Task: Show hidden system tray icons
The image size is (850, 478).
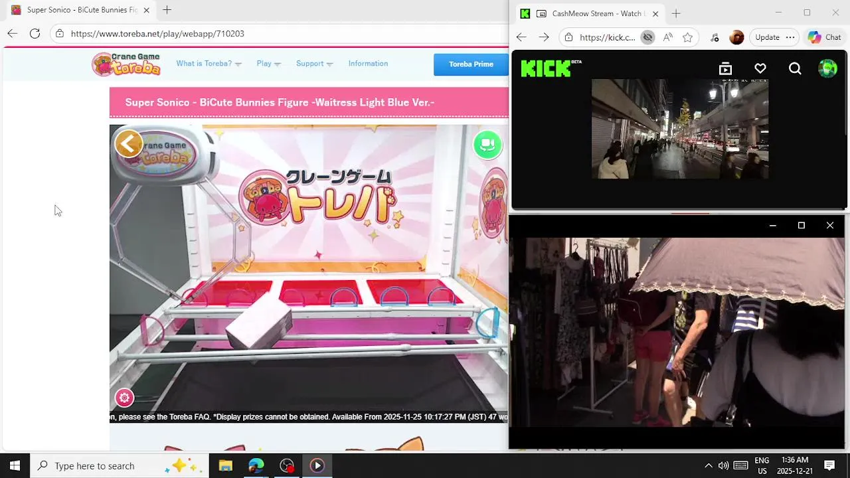Action: click(708, 465)
